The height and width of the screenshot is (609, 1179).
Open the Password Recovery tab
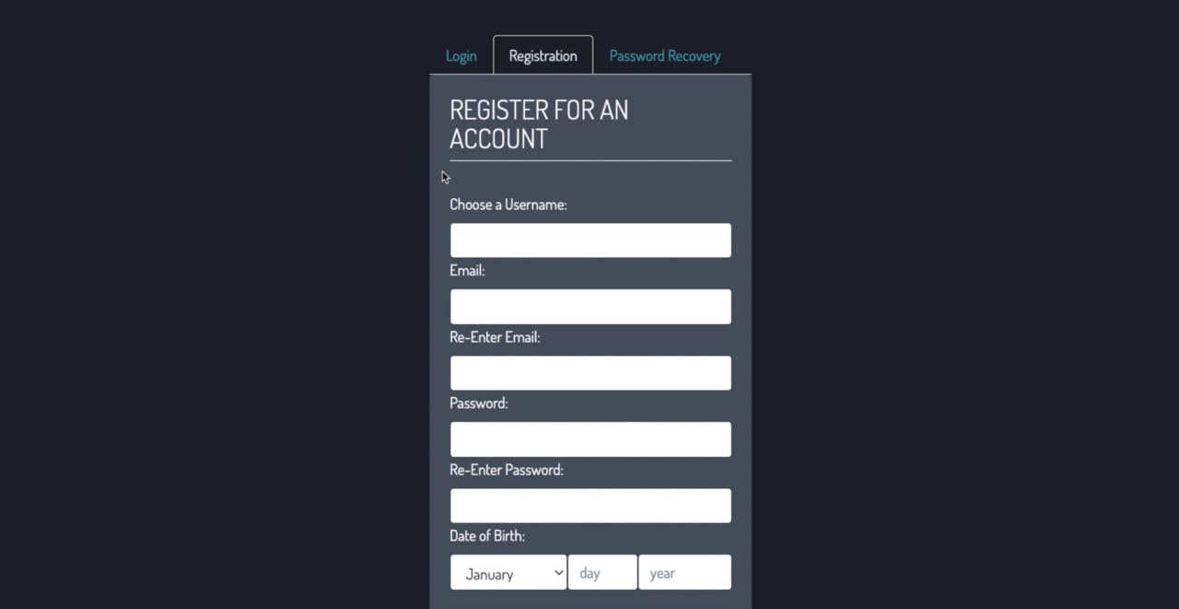pyautogui.click(x=664, y=56)
